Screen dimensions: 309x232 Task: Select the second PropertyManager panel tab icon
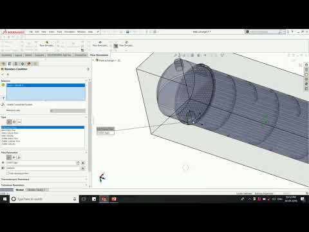click(x=10, y=64)
